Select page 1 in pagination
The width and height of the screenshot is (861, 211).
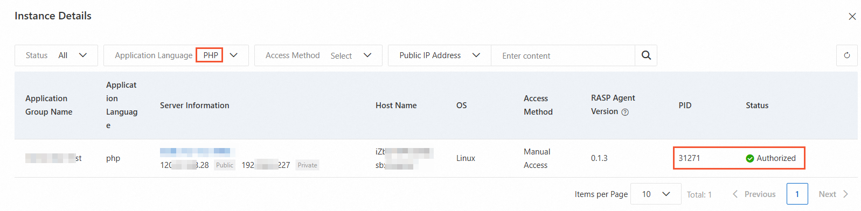pyautogui.click(x=797, y=194)
